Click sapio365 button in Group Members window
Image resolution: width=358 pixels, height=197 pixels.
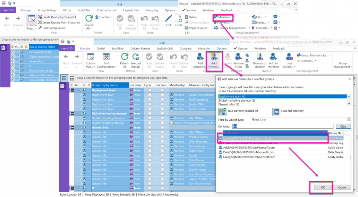[x=67, y=49]
